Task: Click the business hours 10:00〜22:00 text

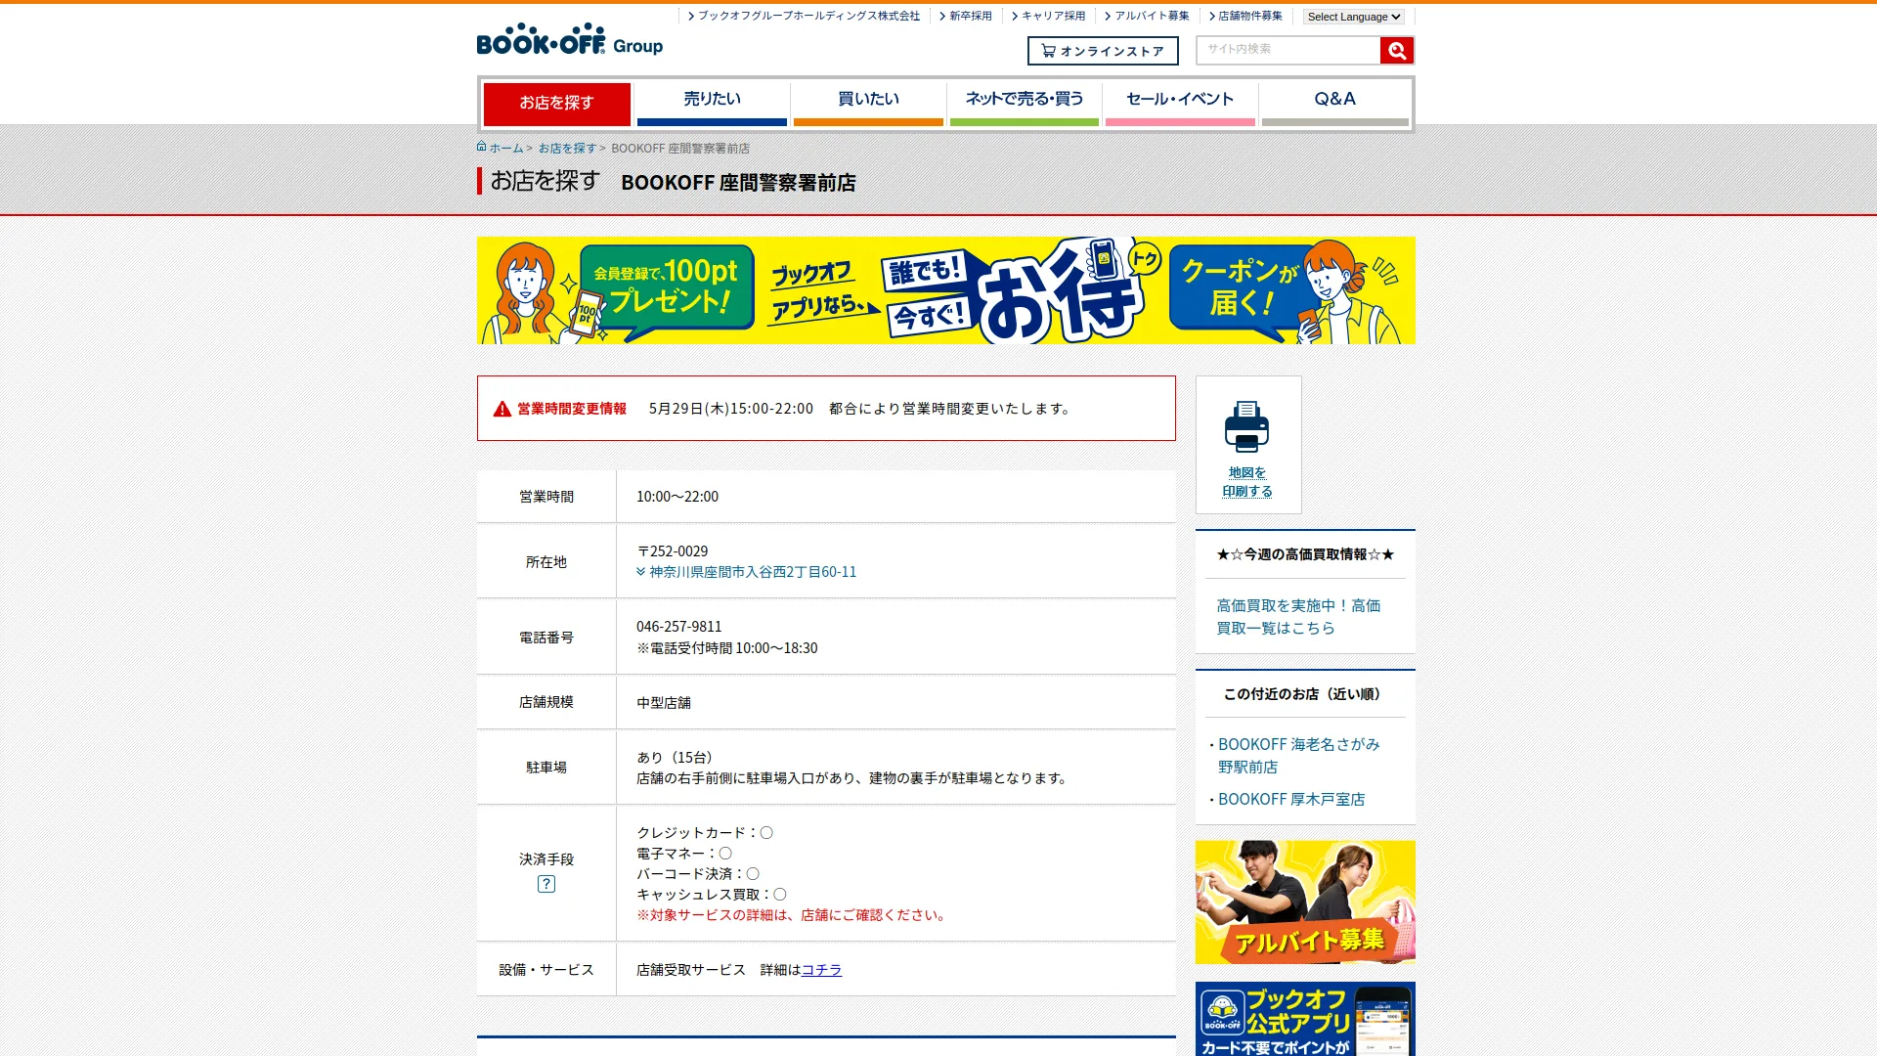Action: pyautogui.click(x=677, y=497)
